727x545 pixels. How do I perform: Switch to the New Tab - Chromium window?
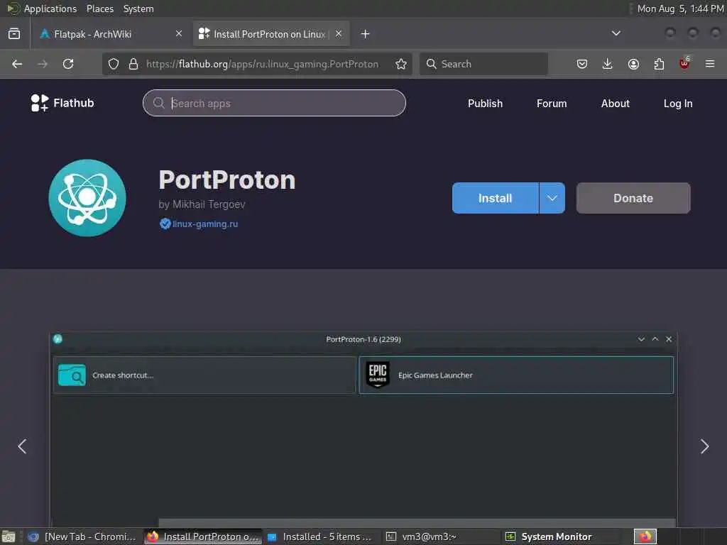coord(82,536)
